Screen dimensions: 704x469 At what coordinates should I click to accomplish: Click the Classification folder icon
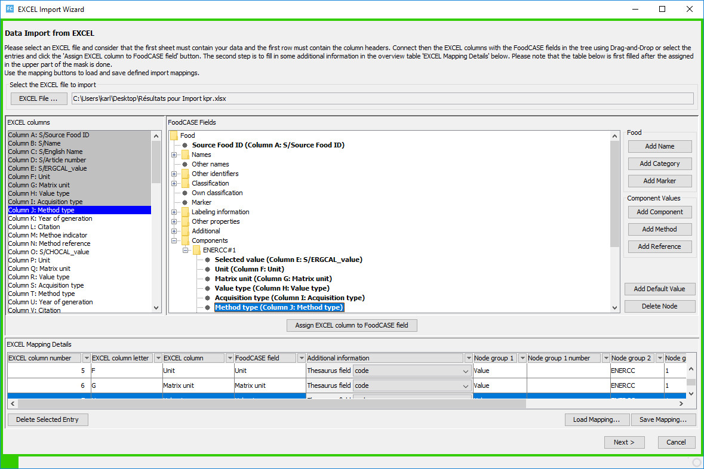coord(186,184)
